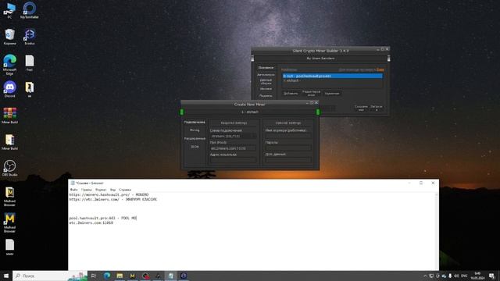Open the Справка menu in Notepad
500x281 pixels.
pos(125,190)
